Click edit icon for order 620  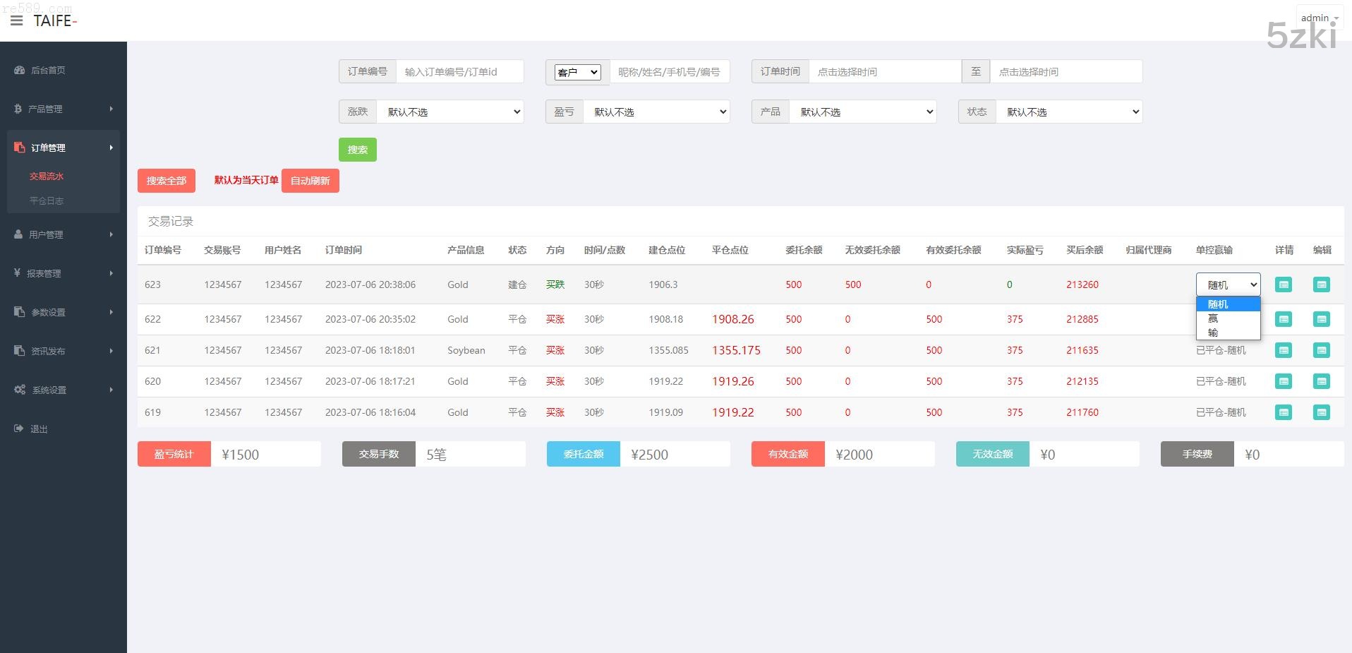(1321, 381)
